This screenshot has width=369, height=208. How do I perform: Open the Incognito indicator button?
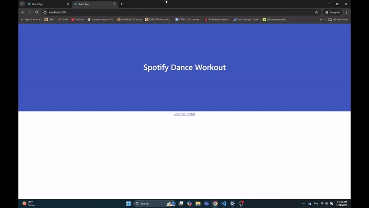pyautogui.click(x=333, y=12)
